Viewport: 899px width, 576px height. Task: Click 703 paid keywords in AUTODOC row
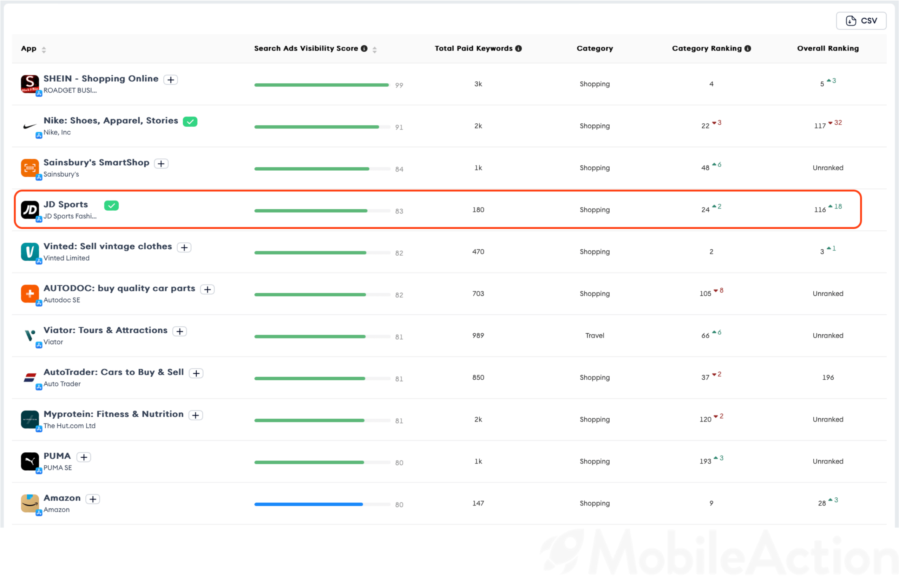tap(478, 294)
